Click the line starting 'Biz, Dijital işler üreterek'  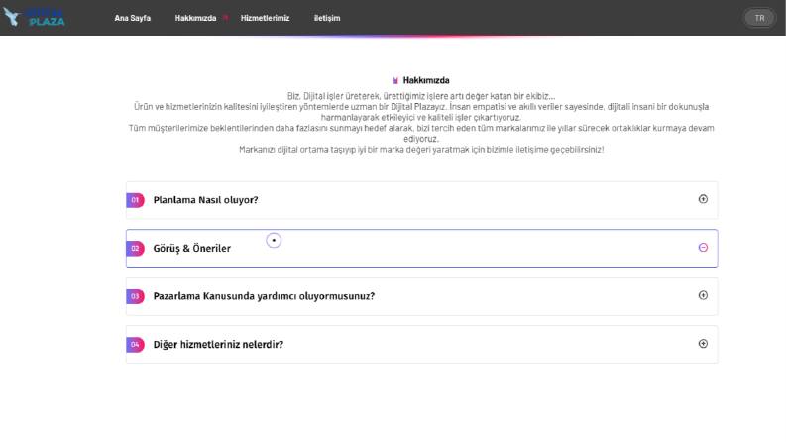point(421,96)
